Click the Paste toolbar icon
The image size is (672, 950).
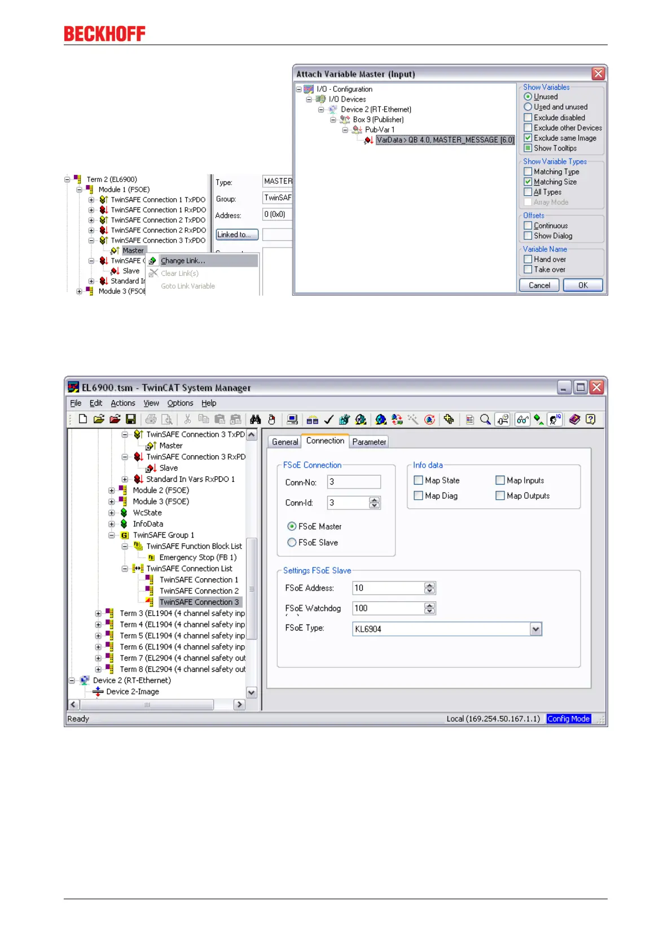pos(220,419)
